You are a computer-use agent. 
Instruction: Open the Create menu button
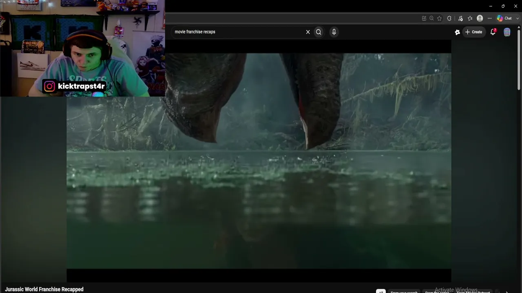tap(473, 32)
